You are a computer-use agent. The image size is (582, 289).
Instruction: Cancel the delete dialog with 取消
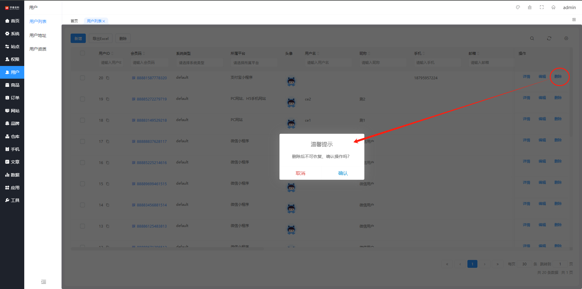[x=300, y=173]
